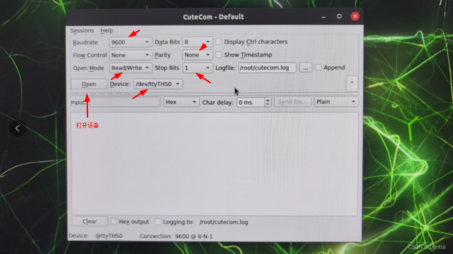This screenshot has width=453, height=254.
Task: Click the Connection 9600 @ 8-N-1 status text
Action: 176,236
